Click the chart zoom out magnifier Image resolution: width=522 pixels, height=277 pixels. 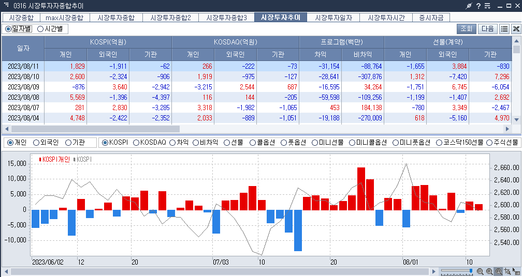tap(480, 271)
